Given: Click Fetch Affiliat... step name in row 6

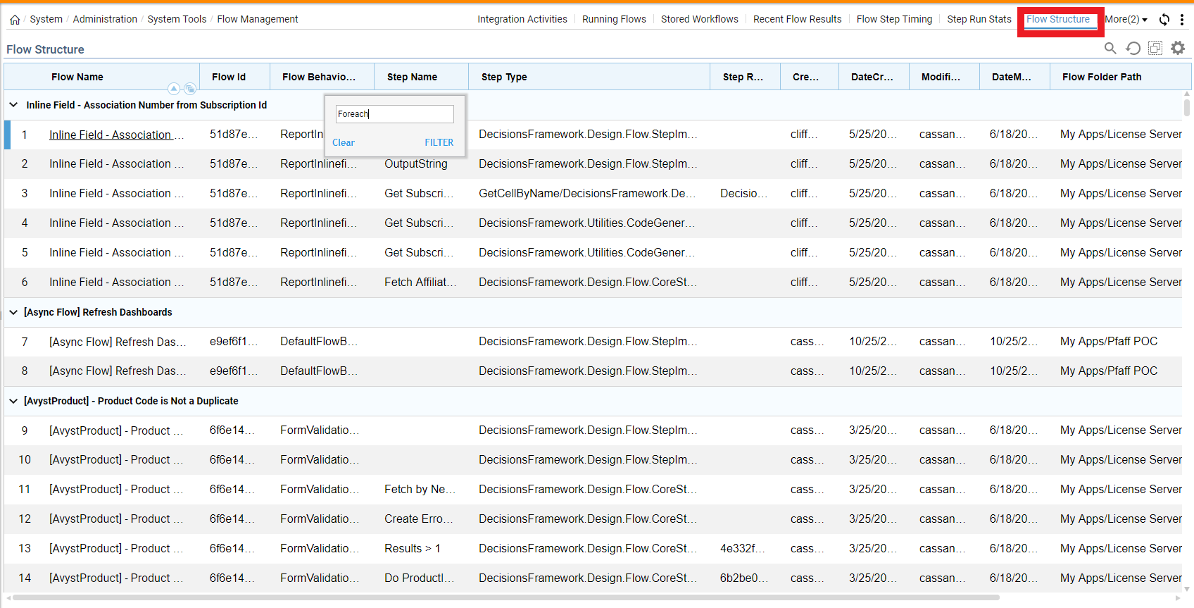Looking at the screenshot, I should pyautogui.click(x=420, y=282).
